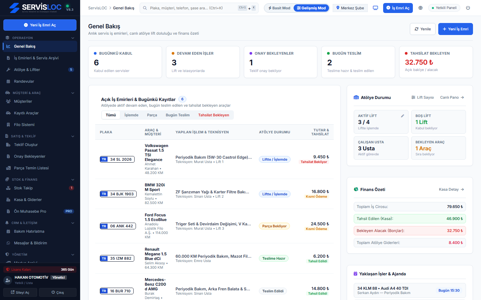Switch to Basit Mod
The width and height of the screenshot is (481, 300).
[279, 8]
